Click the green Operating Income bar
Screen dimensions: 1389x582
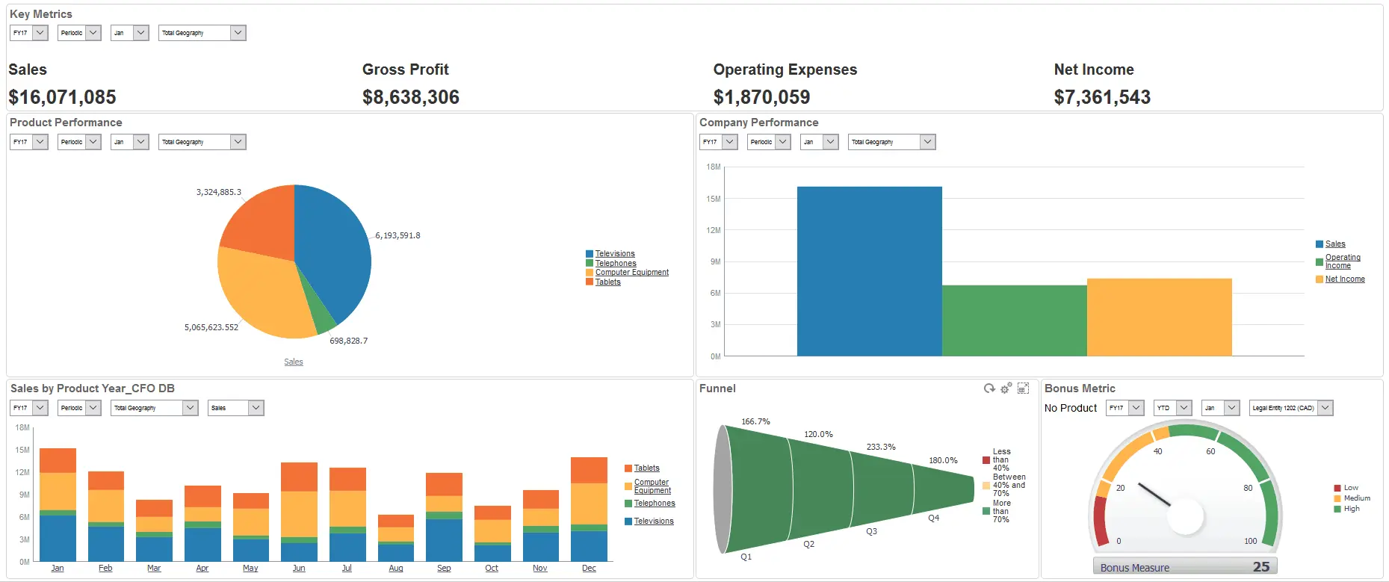click(x=1015, y=321)
